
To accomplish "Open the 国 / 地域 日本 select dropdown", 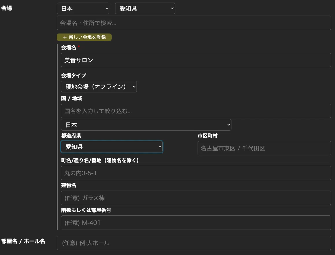I will pos(146,125).
